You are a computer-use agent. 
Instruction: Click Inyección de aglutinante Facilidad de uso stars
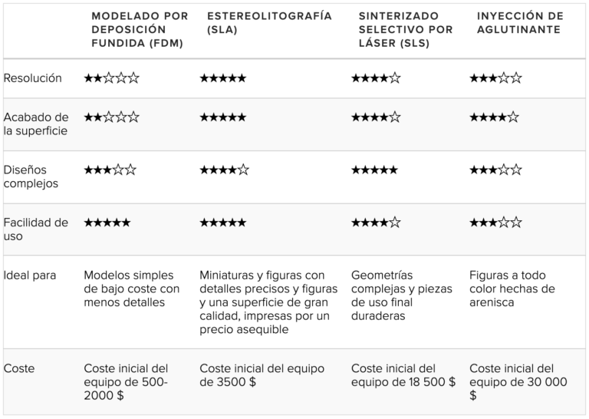pos(496,223)
